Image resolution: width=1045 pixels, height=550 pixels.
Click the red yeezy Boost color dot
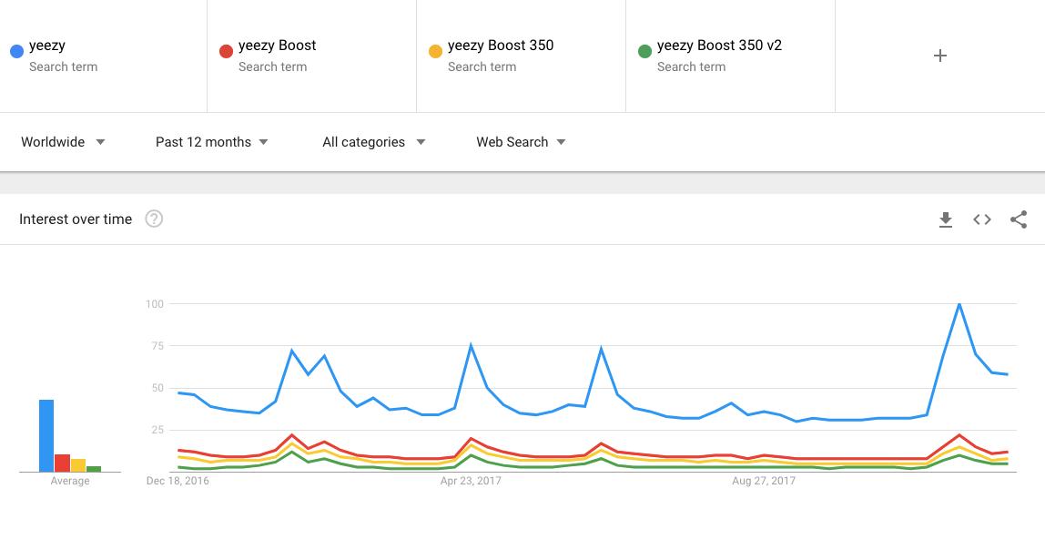(226, 51)
